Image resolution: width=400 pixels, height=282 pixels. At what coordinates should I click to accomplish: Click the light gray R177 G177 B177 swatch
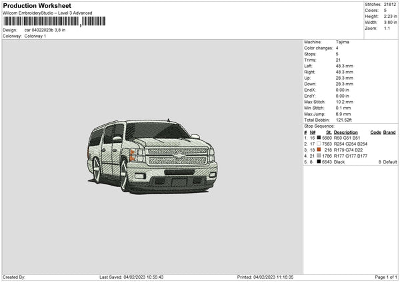click(x=319, y=156)
